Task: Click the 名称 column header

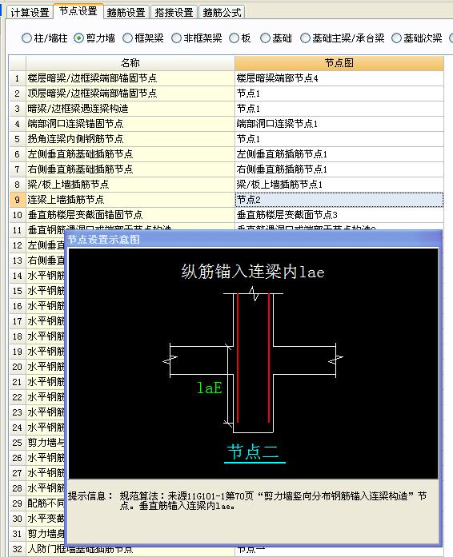Action: click(x=130, y=63)
